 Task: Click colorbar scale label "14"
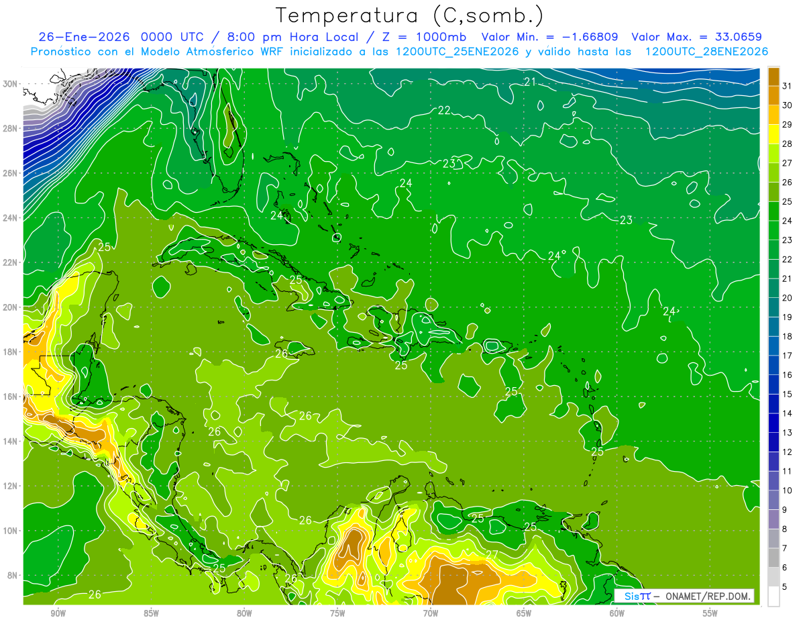788,413
